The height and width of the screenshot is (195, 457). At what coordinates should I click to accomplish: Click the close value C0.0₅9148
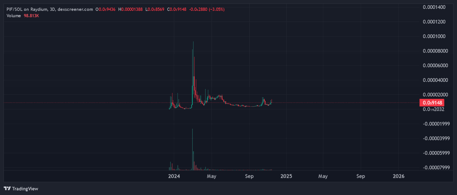tap(177, 9)
